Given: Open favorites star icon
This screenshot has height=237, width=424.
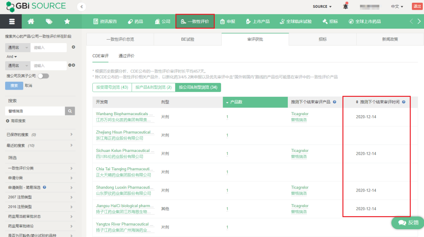Looking at the screenshot, I should (x=67, y=21).
